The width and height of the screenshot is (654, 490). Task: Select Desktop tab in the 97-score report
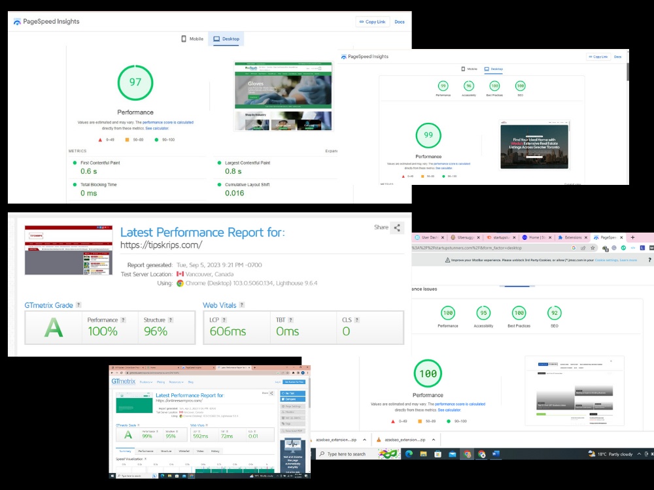click(x=226, y=39)
